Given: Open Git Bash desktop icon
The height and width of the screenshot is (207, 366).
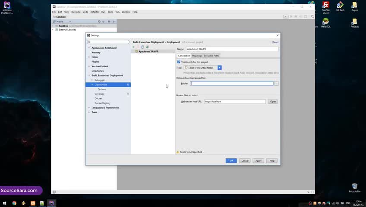Looking at the screenshot, I should pos(340,6).
